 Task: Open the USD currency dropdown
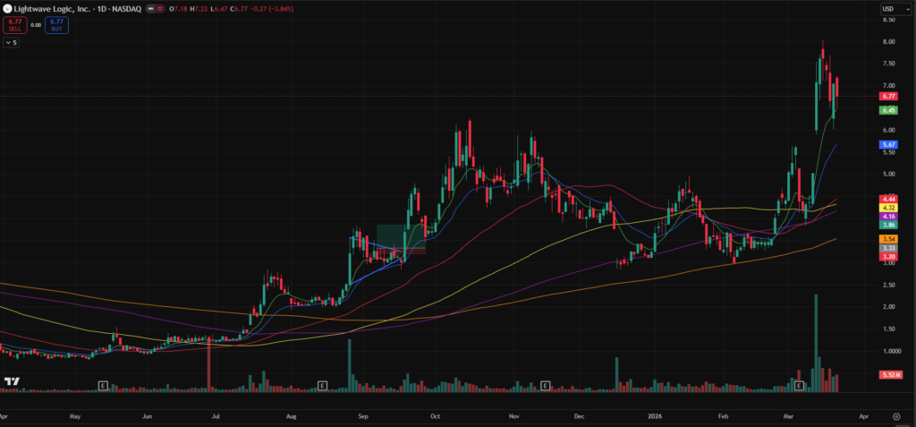888,9
